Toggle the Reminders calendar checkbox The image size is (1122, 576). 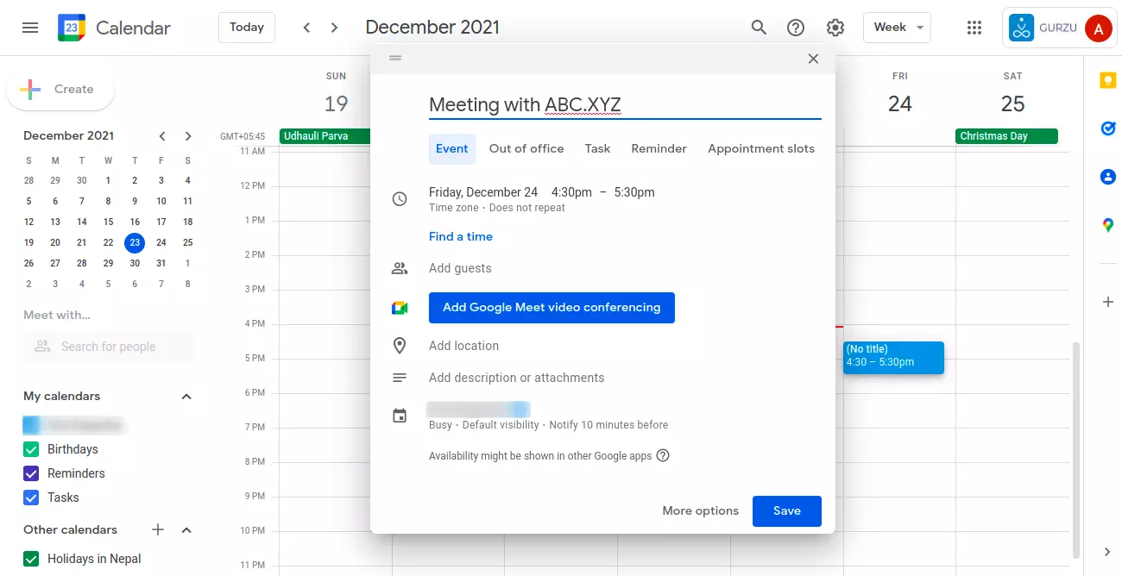[31, 473]
